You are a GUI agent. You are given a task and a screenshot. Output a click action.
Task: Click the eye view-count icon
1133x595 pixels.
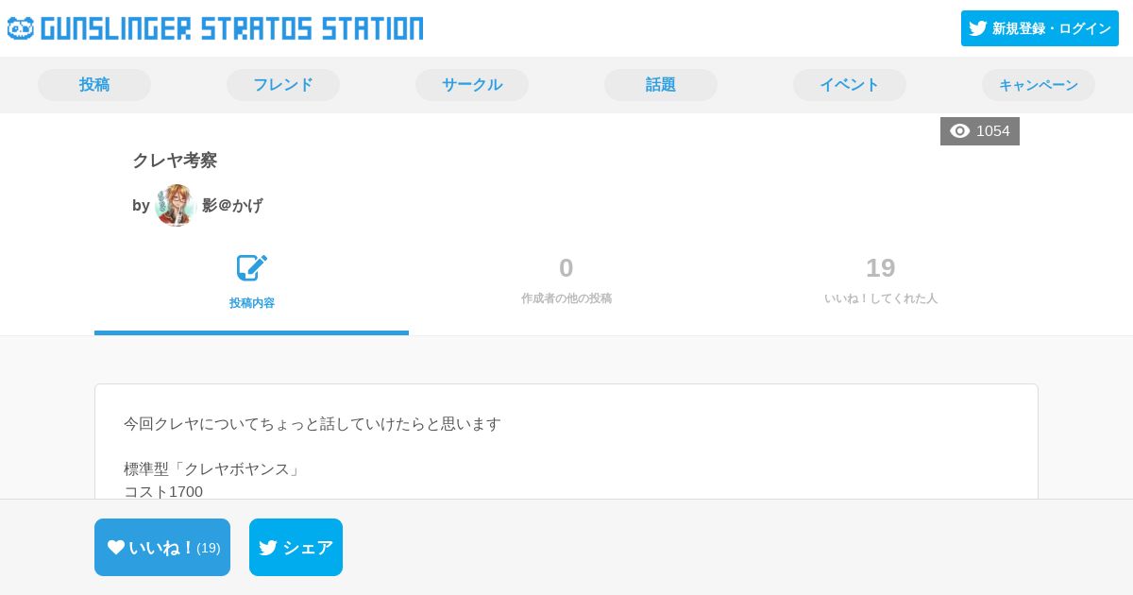pos(960,131)
